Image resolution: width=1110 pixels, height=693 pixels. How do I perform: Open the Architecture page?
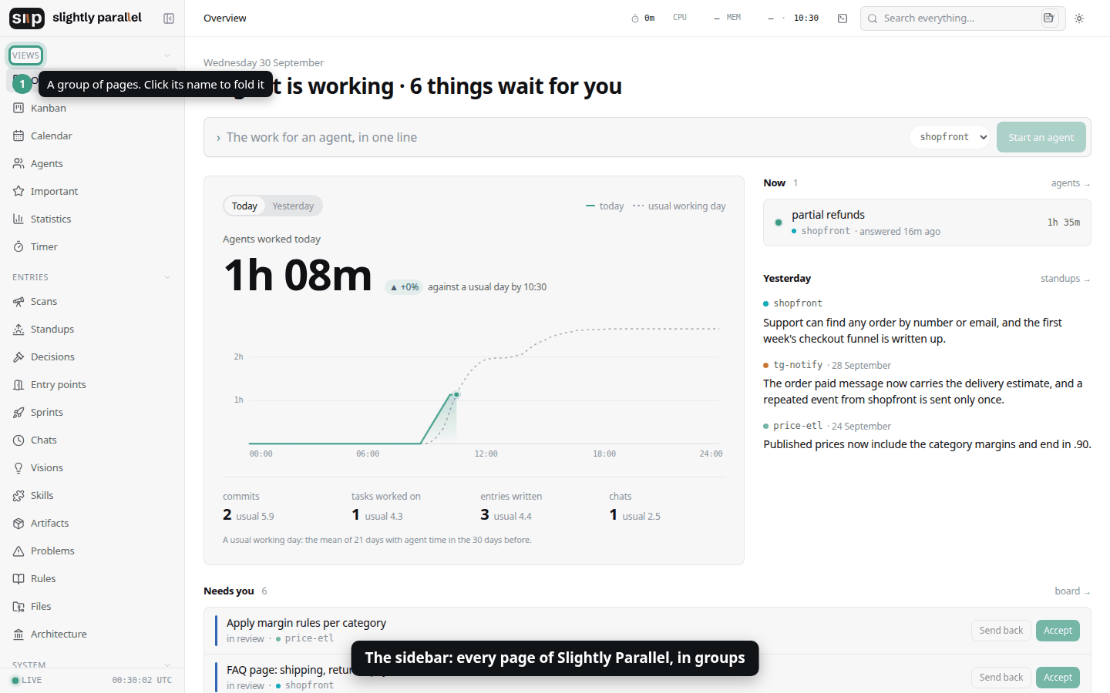coord(92,634)
